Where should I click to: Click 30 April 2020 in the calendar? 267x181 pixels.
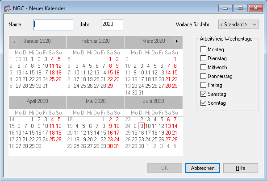[39, 146]
